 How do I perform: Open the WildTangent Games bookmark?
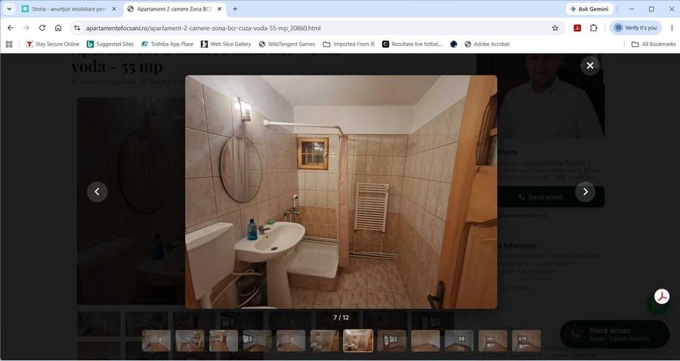tap(286, 44)
